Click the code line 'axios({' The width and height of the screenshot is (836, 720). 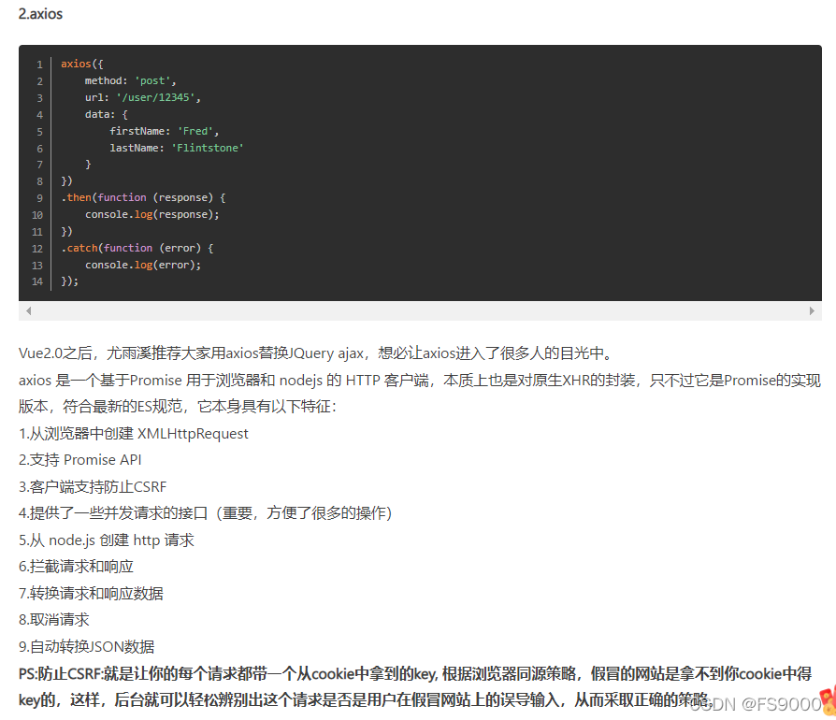point(82,64)
